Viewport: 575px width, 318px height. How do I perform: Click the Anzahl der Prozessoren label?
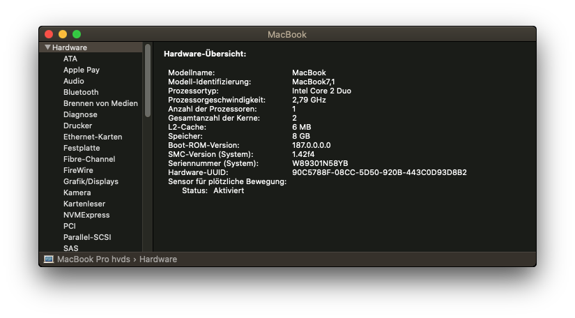pyautogui.click(x=213, y=109)
